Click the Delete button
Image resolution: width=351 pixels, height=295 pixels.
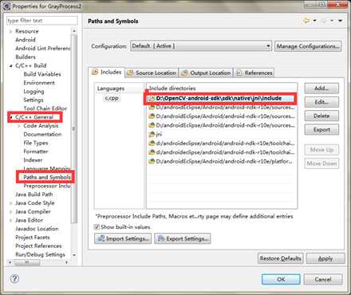coord(321,116)
